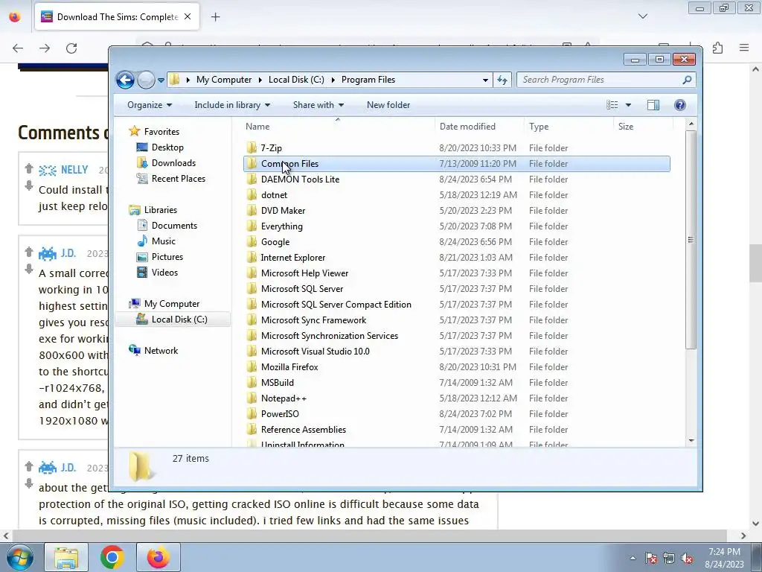
Task: Open the Music library
Action: click(163, 241)
